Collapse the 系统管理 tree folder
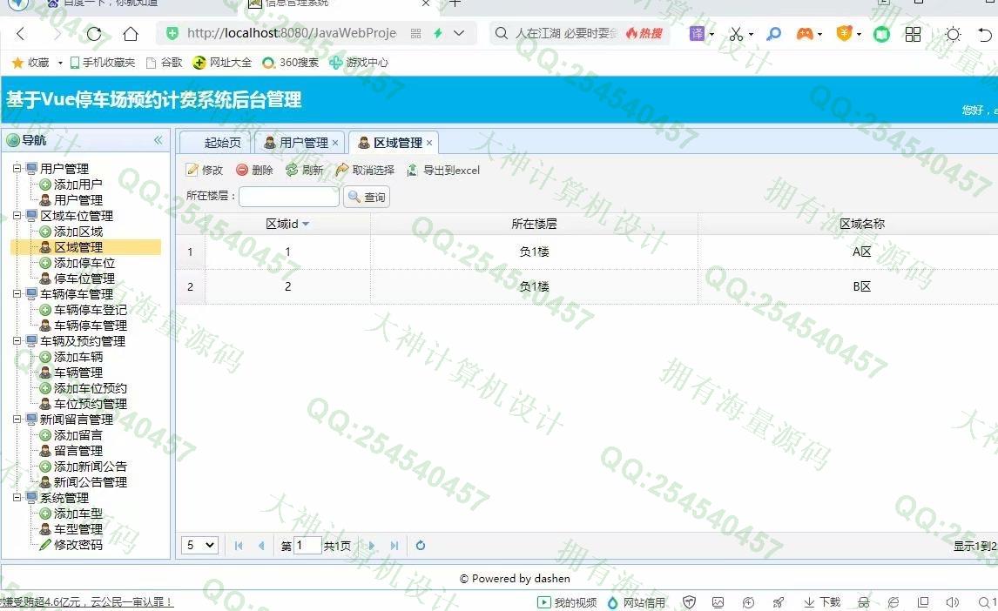The width and height of the screenshot is (998, 611). [17, 497]
